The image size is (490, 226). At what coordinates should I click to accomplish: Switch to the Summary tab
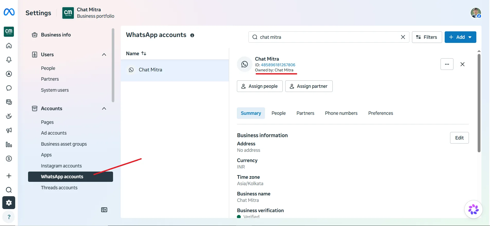coord(251,113)
